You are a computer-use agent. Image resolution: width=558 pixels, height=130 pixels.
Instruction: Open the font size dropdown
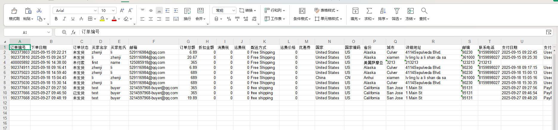point(113,11)
